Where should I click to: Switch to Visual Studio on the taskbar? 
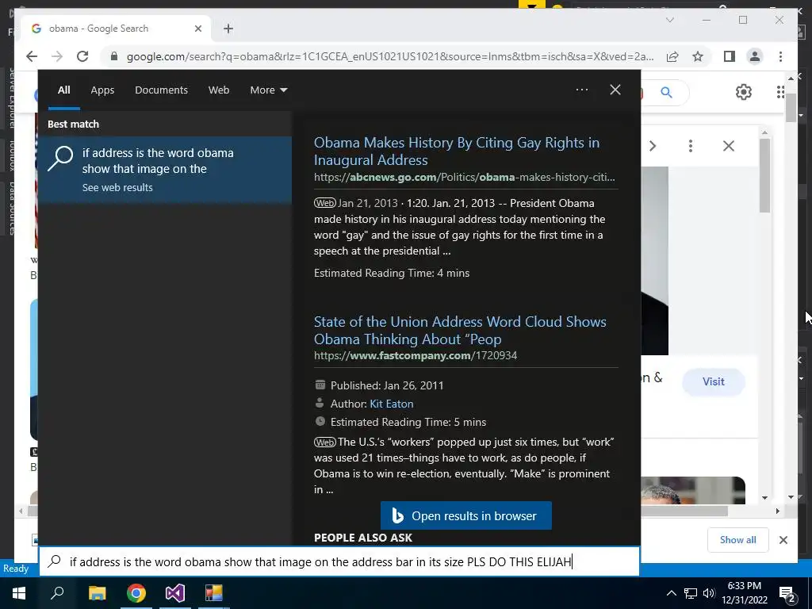175,593
